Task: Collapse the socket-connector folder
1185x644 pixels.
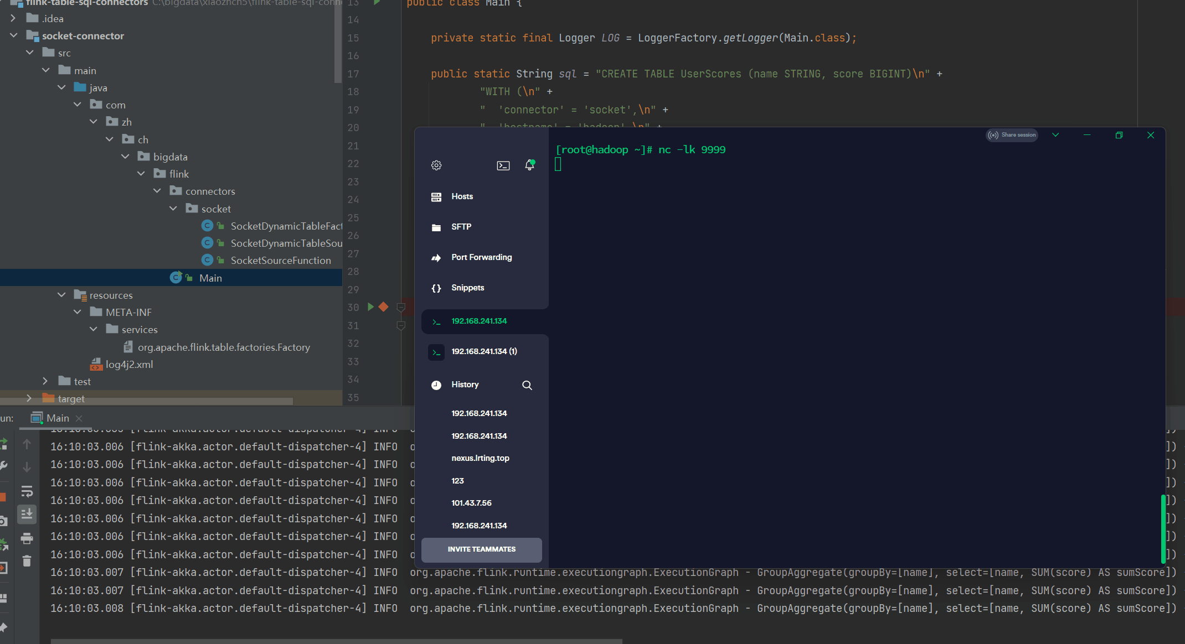Action: tap(14, 36)
